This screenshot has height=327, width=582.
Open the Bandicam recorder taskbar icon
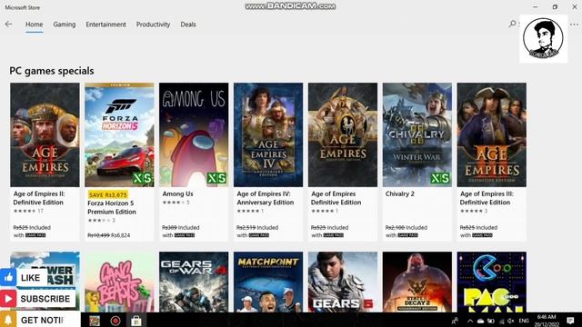click(x=115, y=321)
